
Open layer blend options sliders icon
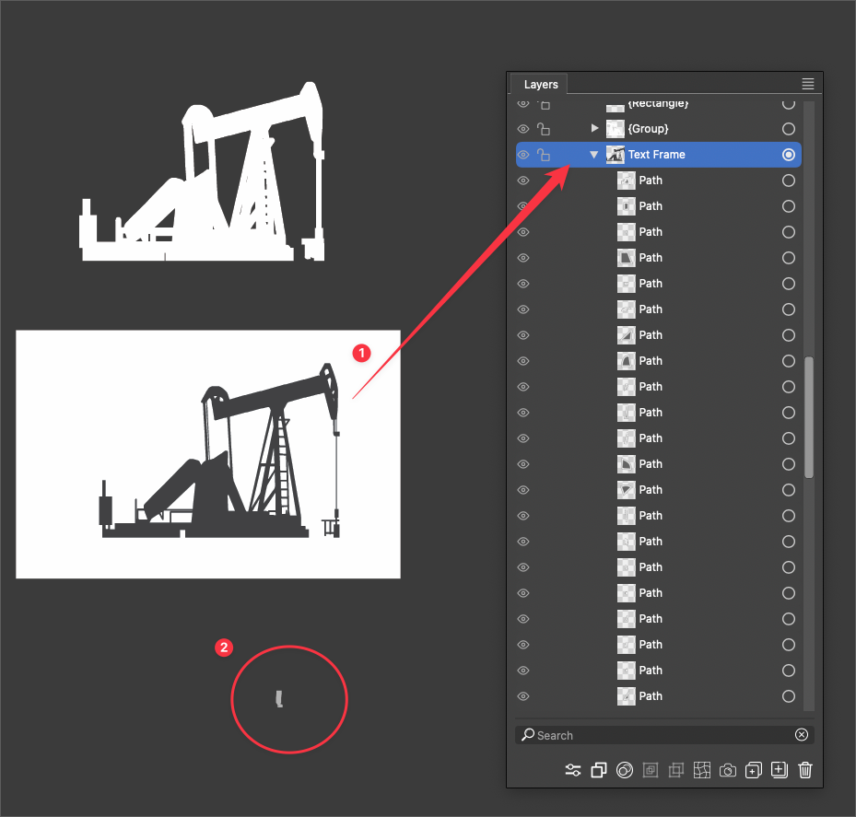click(573, 770)
